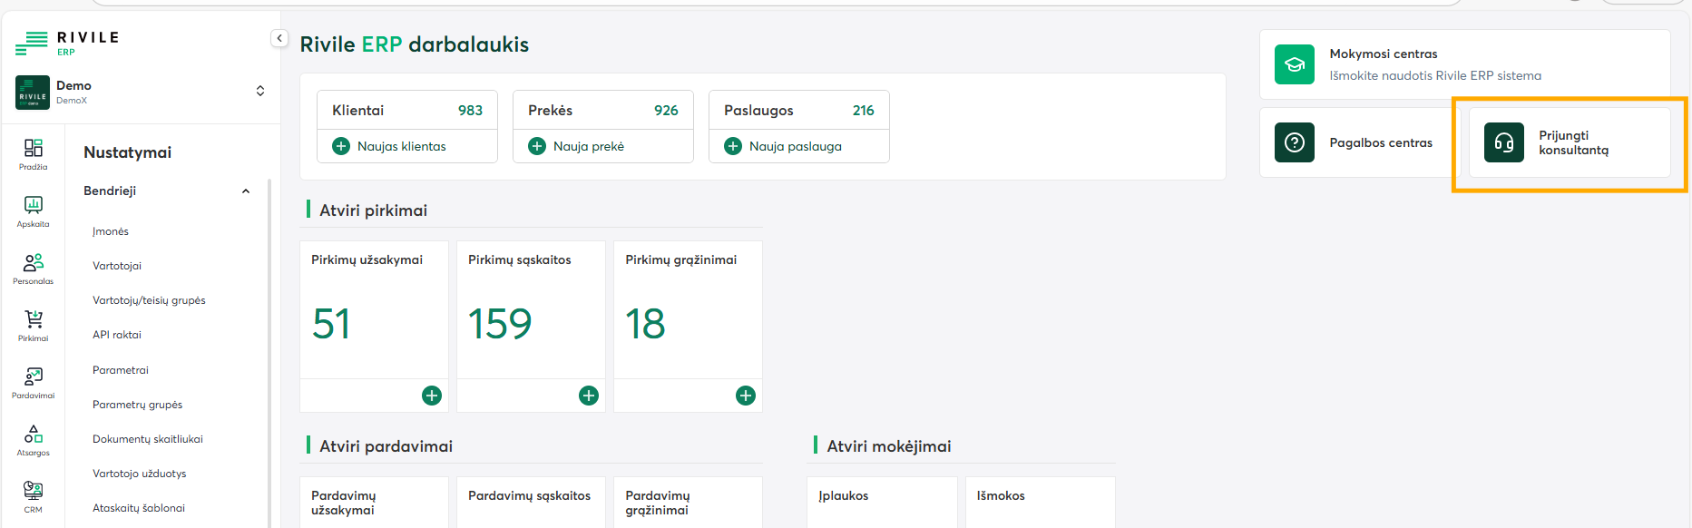Click the Atviri pardavimai section heading
Image resolution: width=1692 pixels, height=528 pixels.
pos(386,446)
